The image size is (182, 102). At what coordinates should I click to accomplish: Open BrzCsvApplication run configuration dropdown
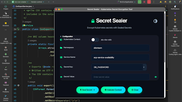(x=126, y=2)
